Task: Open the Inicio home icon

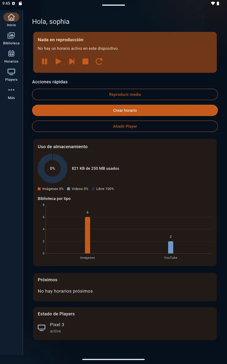Action: pos(11,17)
